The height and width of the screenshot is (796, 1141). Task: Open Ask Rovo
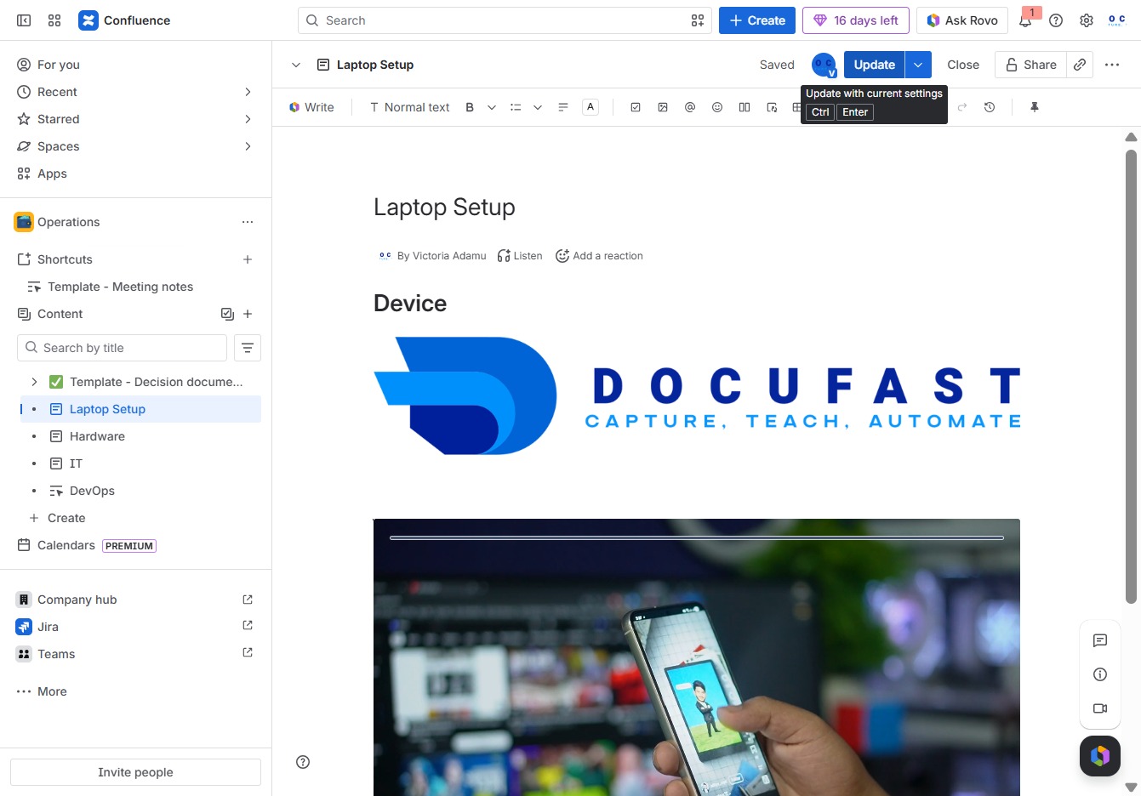click(x=962, y=20)
